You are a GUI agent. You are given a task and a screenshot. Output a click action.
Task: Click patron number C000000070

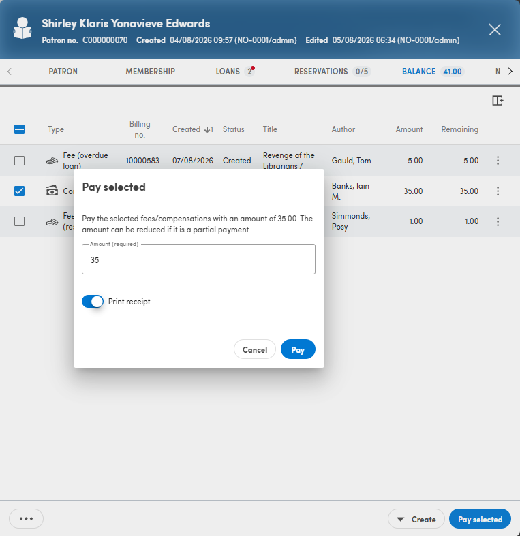tap(105, 40)
